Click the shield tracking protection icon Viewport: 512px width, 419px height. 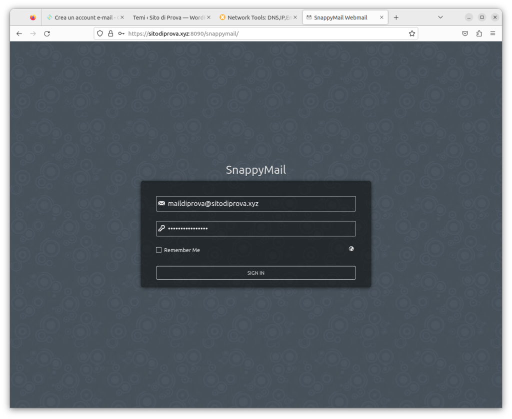(100, 33)
